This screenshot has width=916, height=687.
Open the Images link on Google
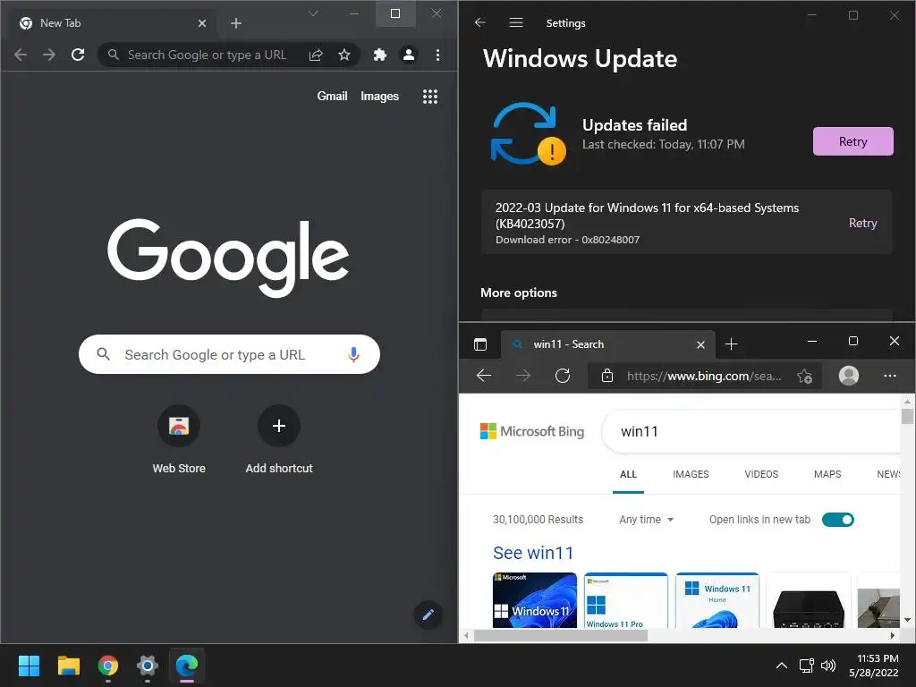(x=379, y=97)
